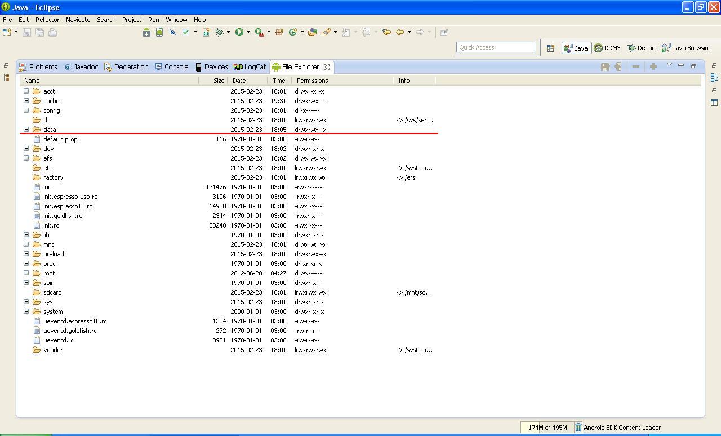721x436 pixels.
Task: Switch to the Problems tab
Action: pyautogui.click(x=38, y=67)
